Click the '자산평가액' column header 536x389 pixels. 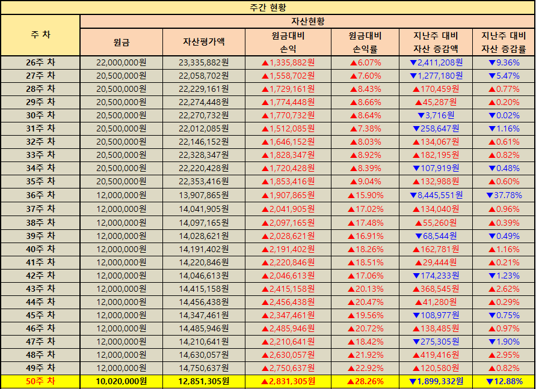[x=203, y=42]
